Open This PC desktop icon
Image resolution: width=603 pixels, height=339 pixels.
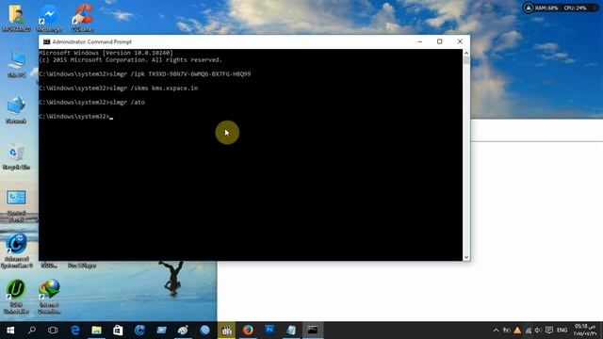tap(16, 64)
